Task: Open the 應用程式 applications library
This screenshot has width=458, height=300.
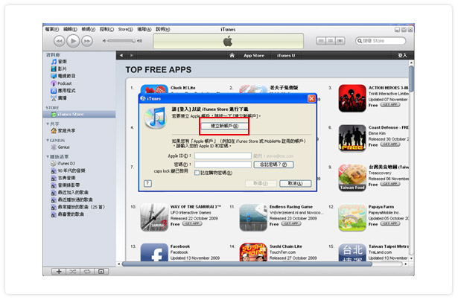Action: tap(63, 91)
